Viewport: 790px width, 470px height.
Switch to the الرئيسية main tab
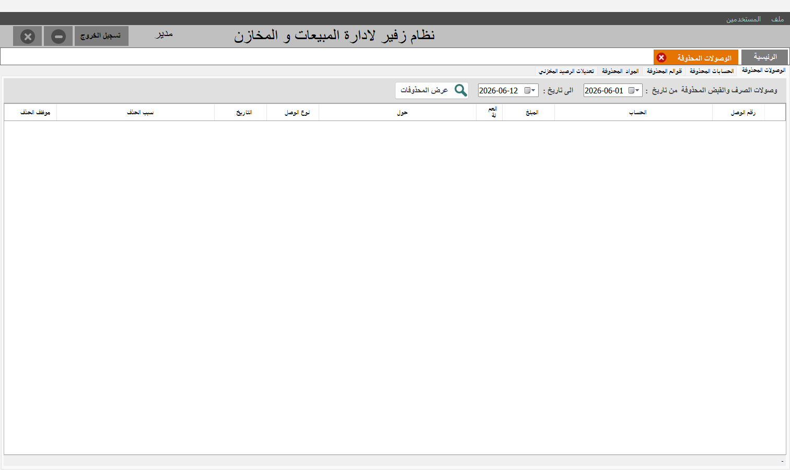coord(764,57)
